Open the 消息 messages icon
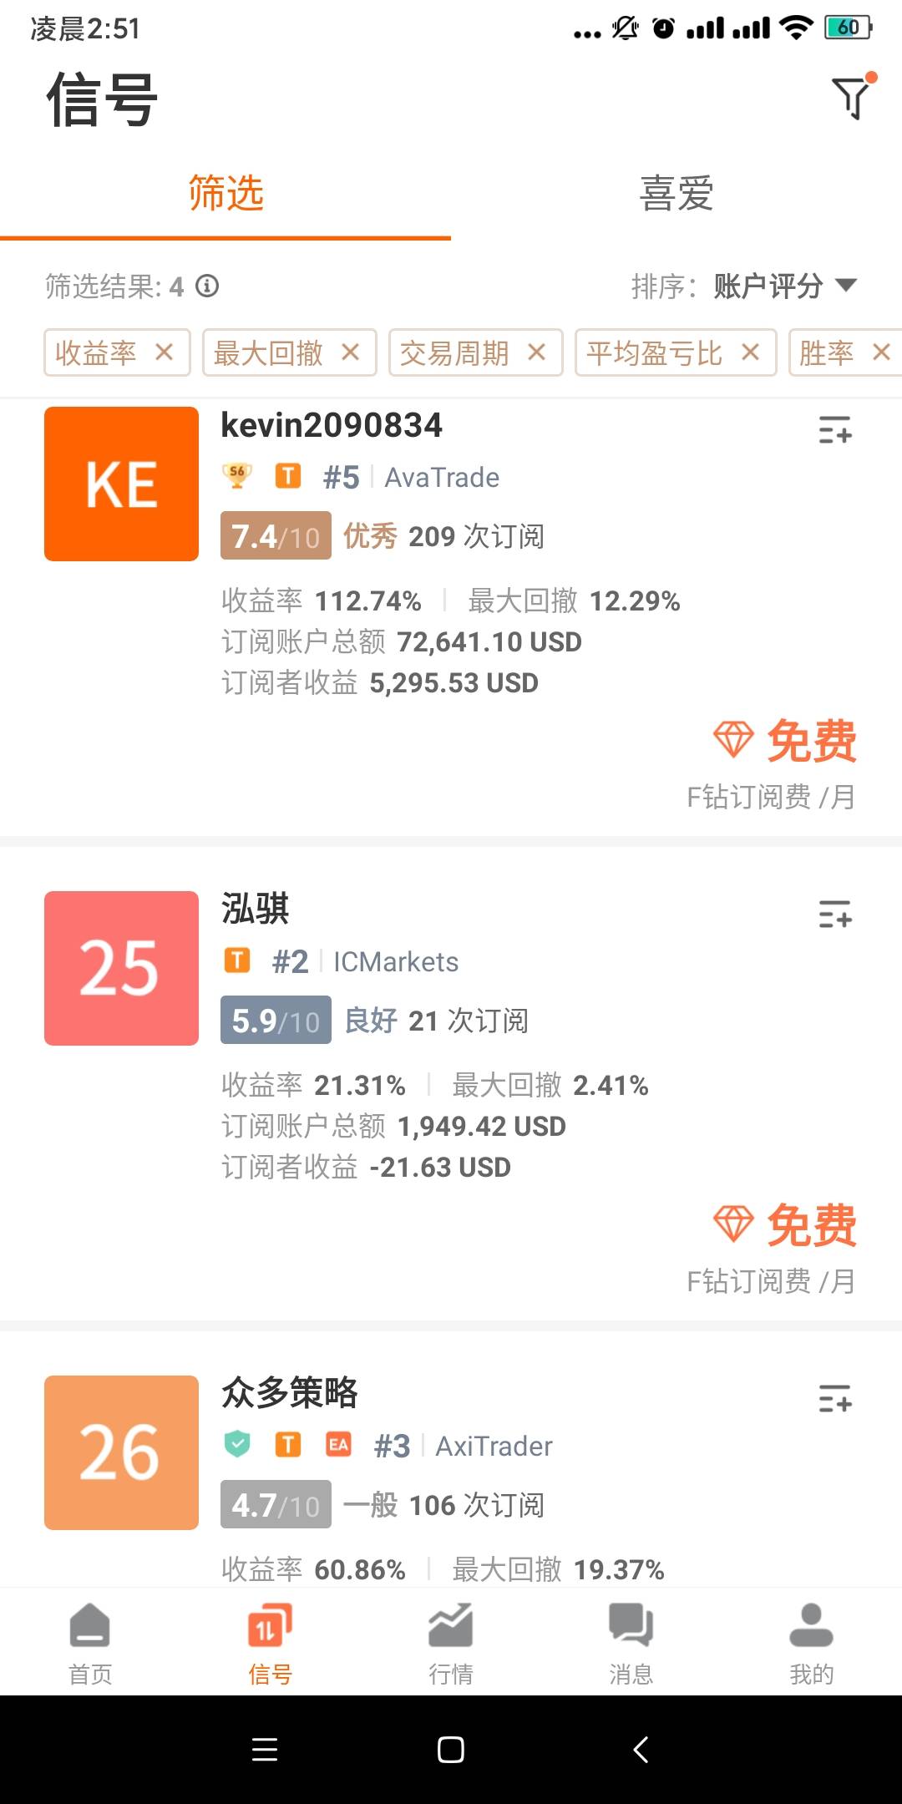This screenshot has width=902, height=1804. tap(631, 1642)
